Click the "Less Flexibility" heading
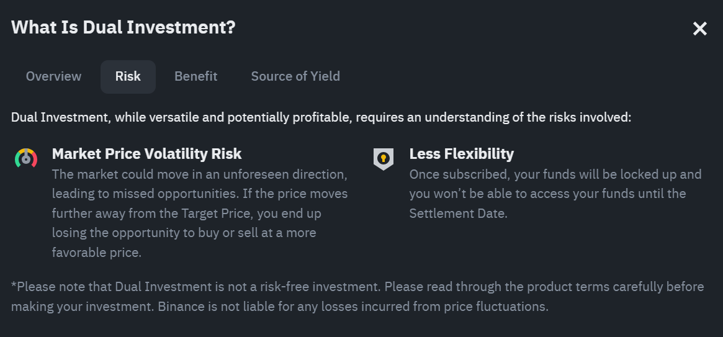 pyautogui.click(x=462, y=153)
